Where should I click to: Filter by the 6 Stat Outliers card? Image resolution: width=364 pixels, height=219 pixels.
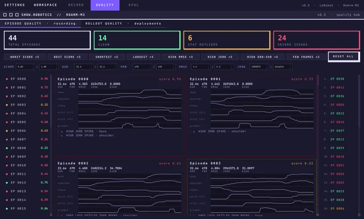(227, 40)
